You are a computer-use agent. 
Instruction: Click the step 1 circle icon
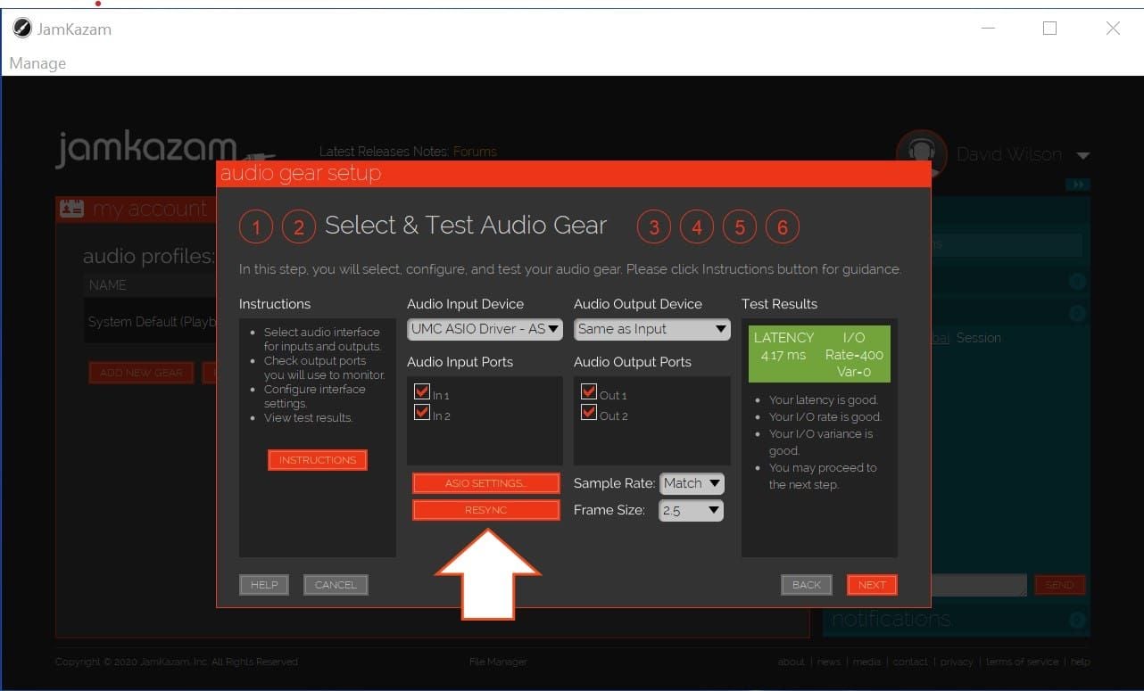coord(256,226)
